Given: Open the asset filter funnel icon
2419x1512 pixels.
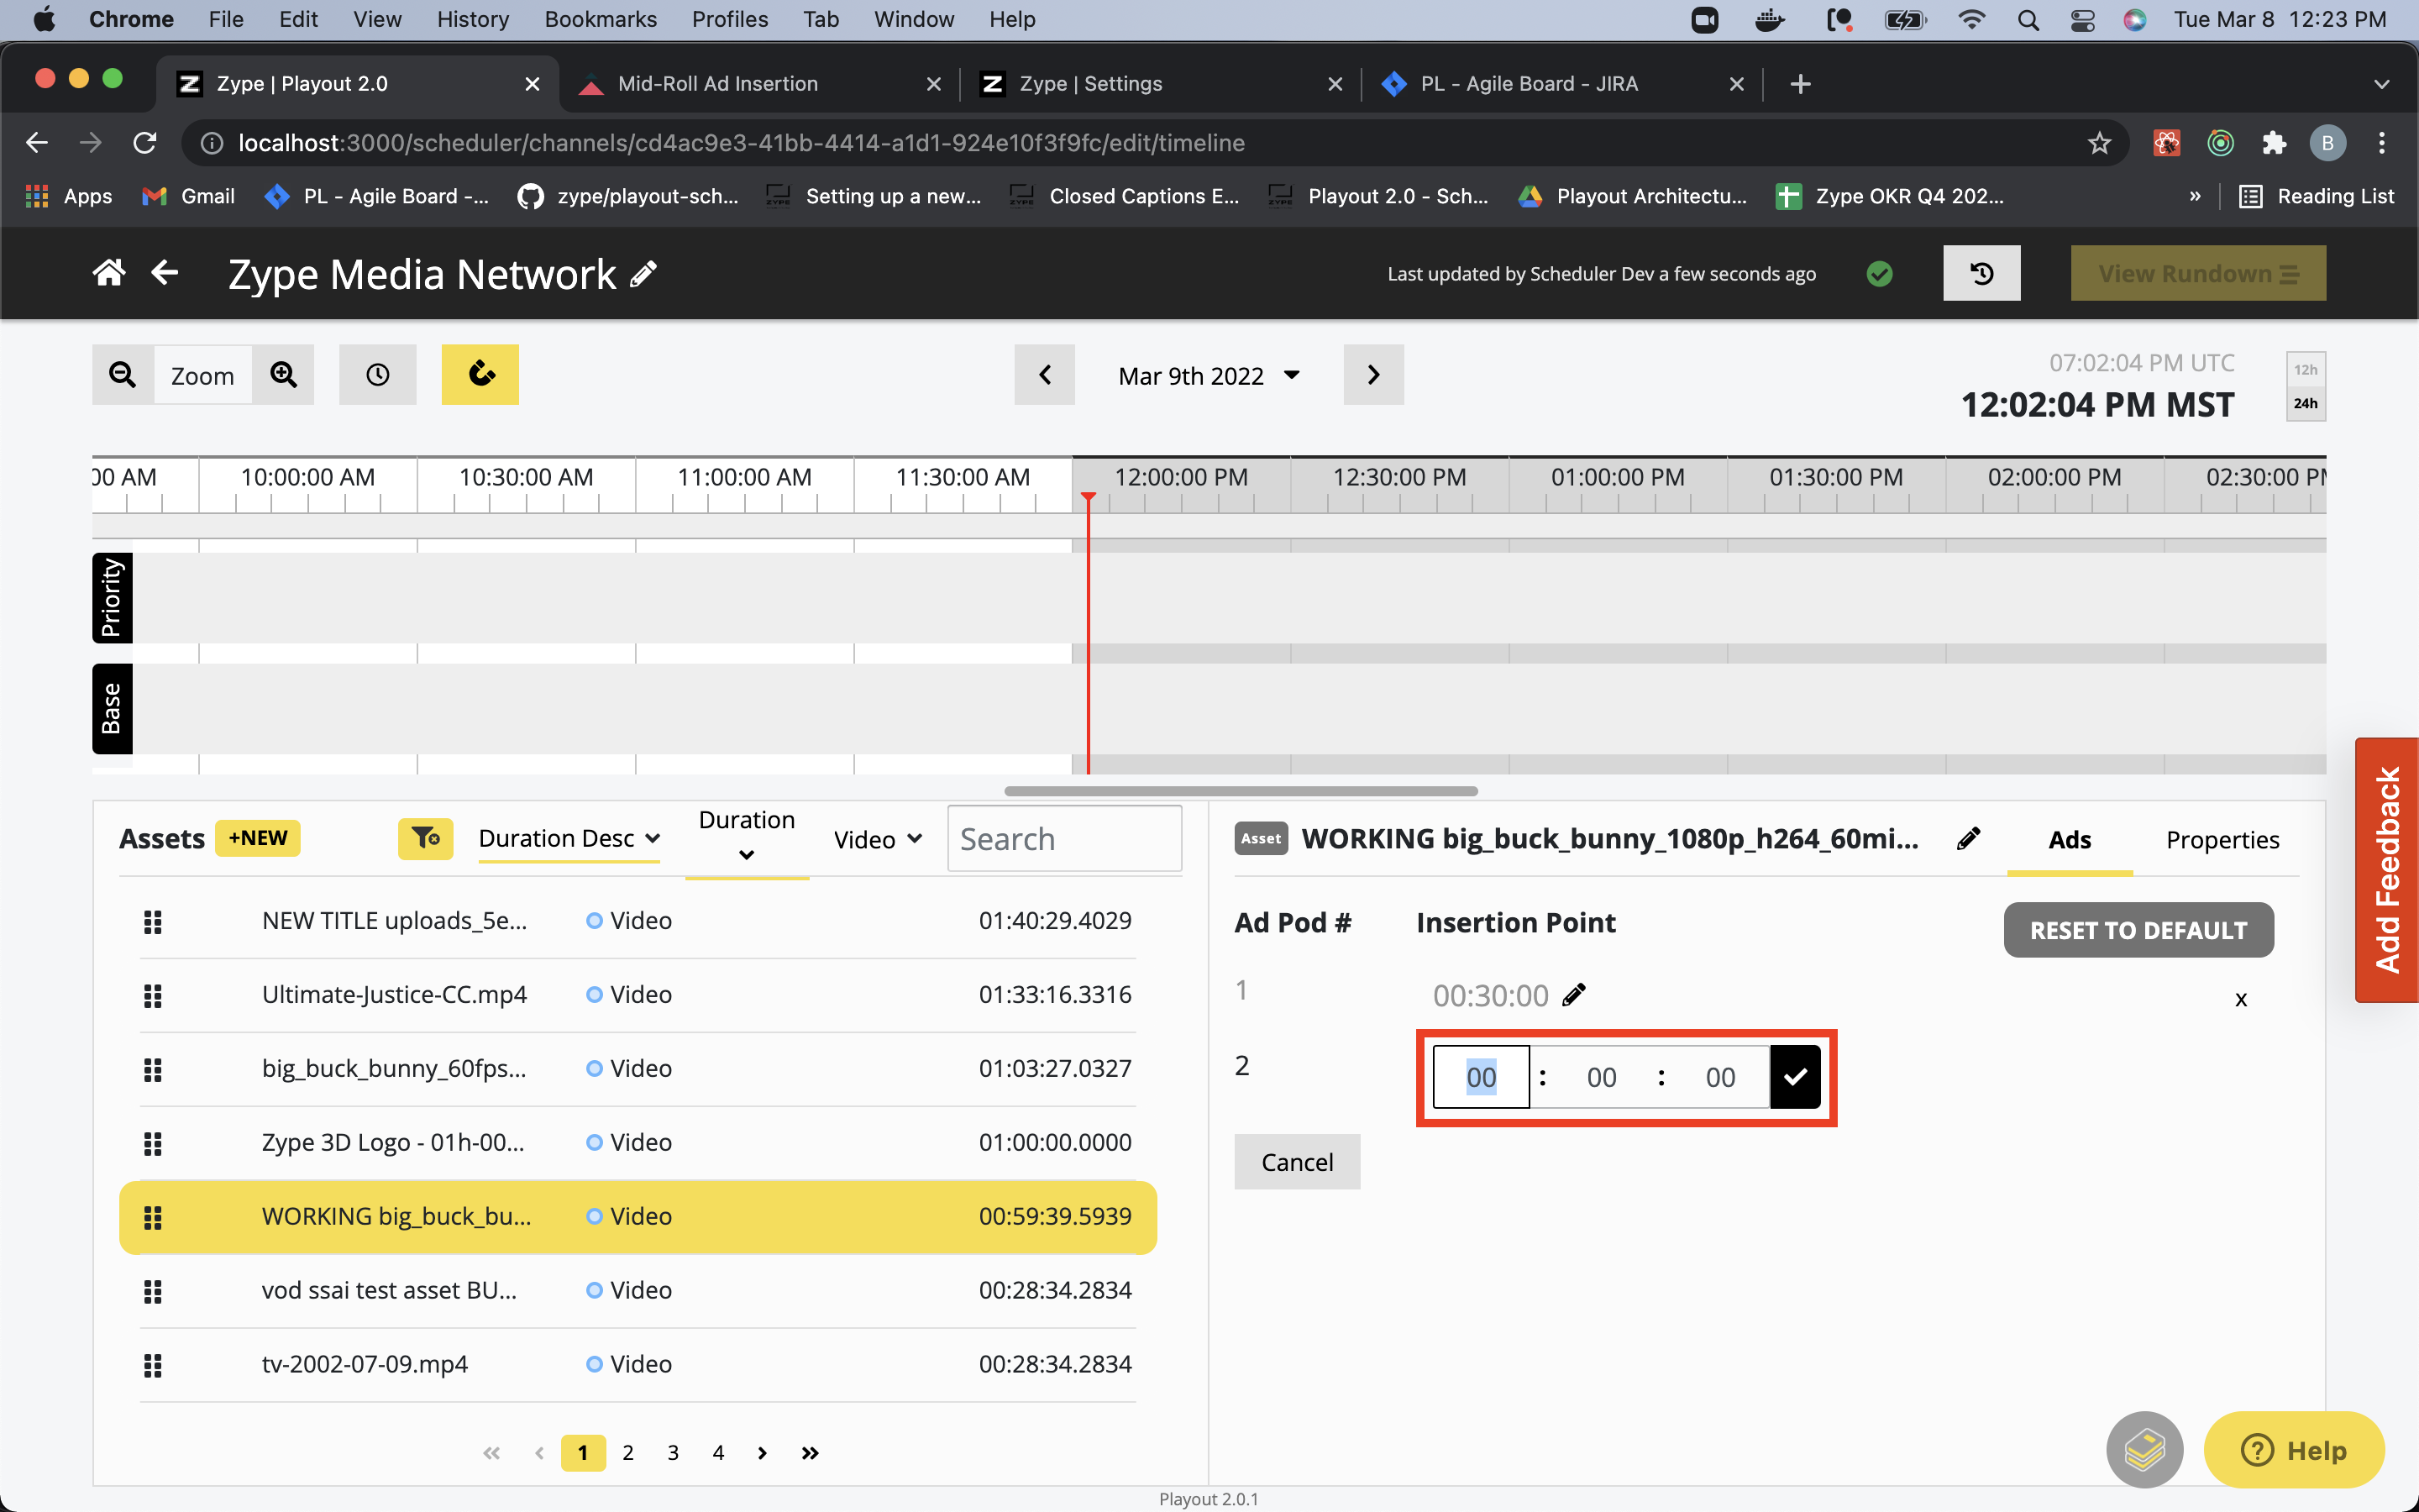Looking at the screenshot, I should pyautogui.click(x=426, y=839).
